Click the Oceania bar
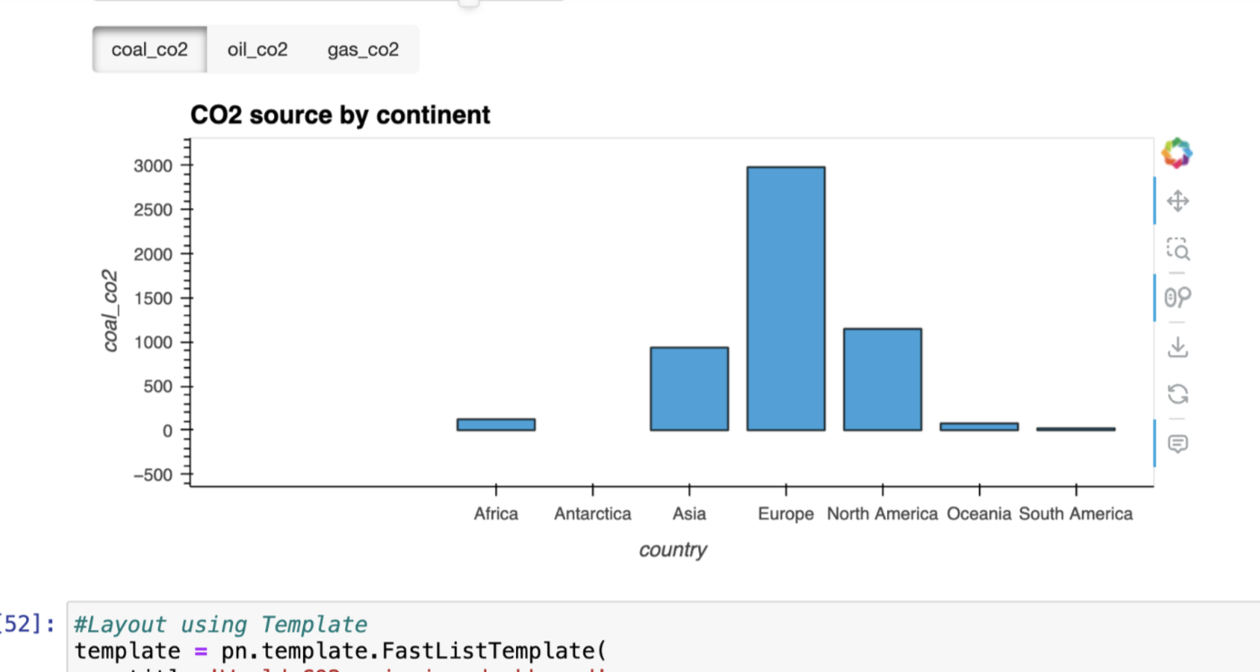The width and height of the screenshot is (1260, 672). click(x=979, y=427)
